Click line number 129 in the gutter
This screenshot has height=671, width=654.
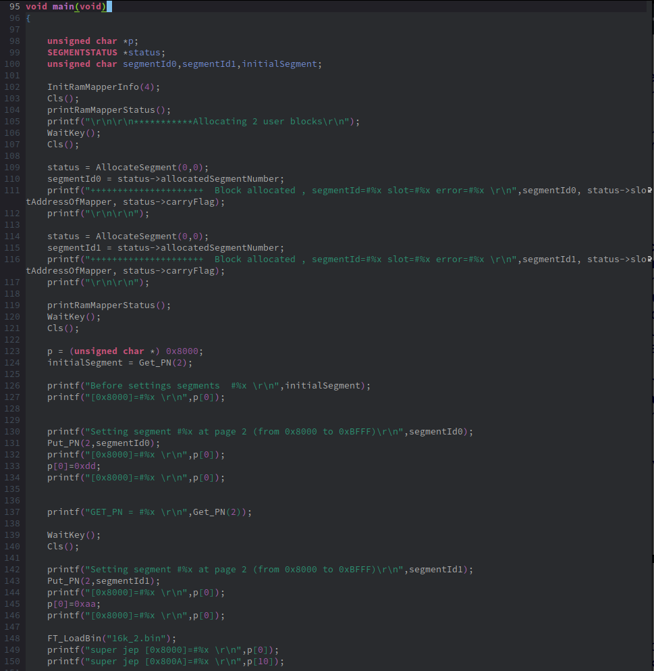[x=12, y=420]
